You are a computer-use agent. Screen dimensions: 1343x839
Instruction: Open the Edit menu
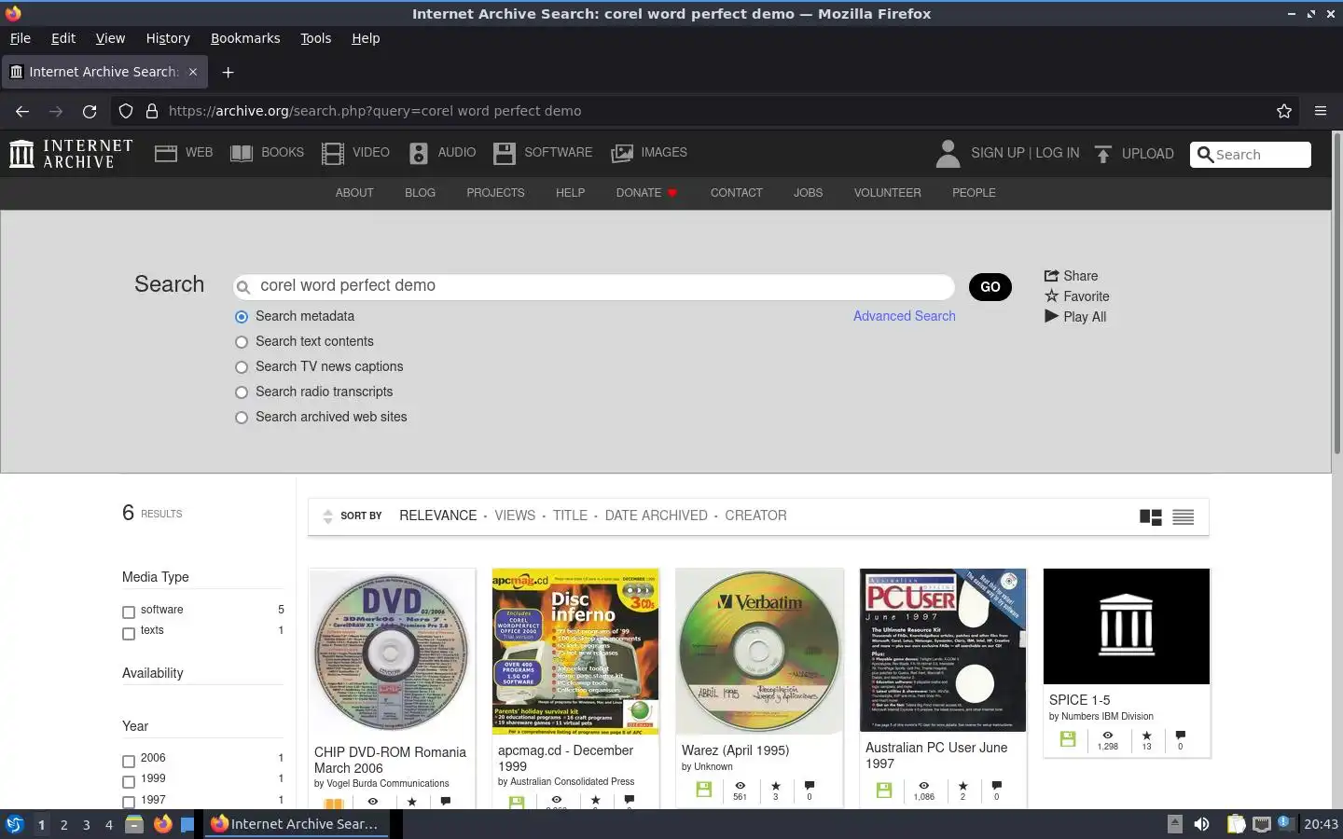tap(63, 38)
